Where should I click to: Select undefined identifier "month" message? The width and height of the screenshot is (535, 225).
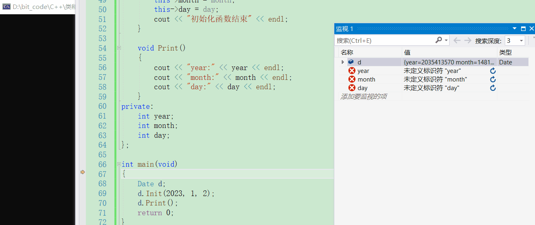tap(435, 79)
